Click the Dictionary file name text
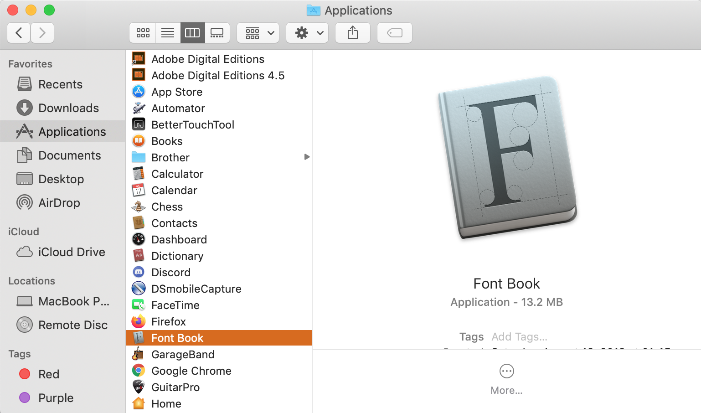The width and height of the screenshot is (701, 413). (177, 256)
